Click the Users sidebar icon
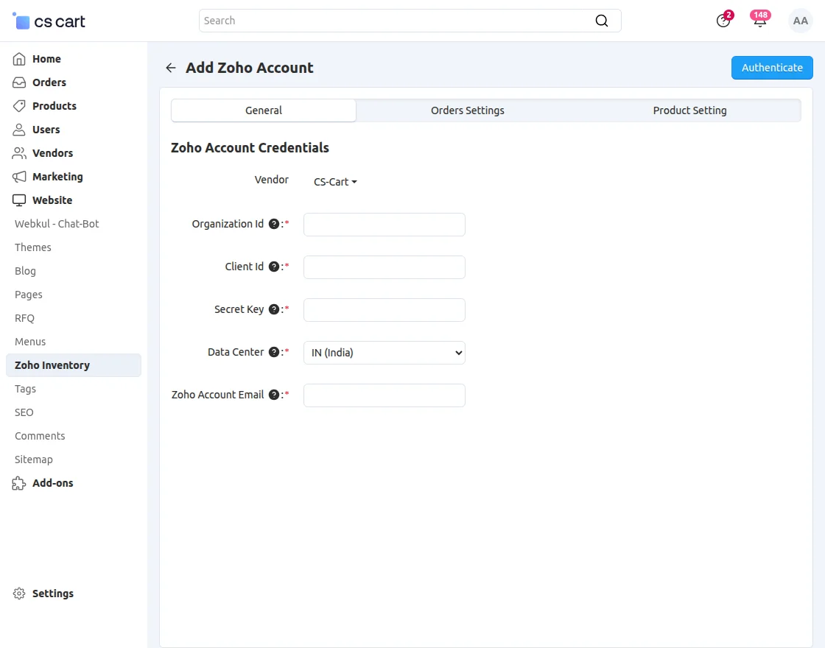 (18, 130)
